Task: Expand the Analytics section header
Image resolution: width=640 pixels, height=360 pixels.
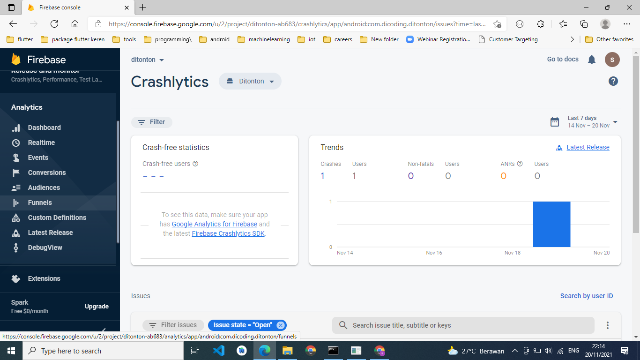Action: click(x=27, y=107)
